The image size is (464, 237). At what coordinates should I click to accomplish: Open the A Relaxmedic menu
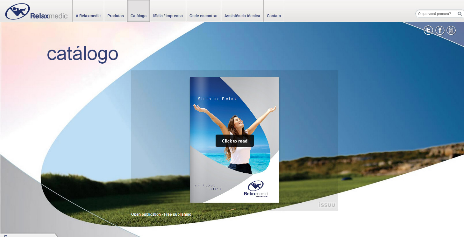click(x=88, y=16)
